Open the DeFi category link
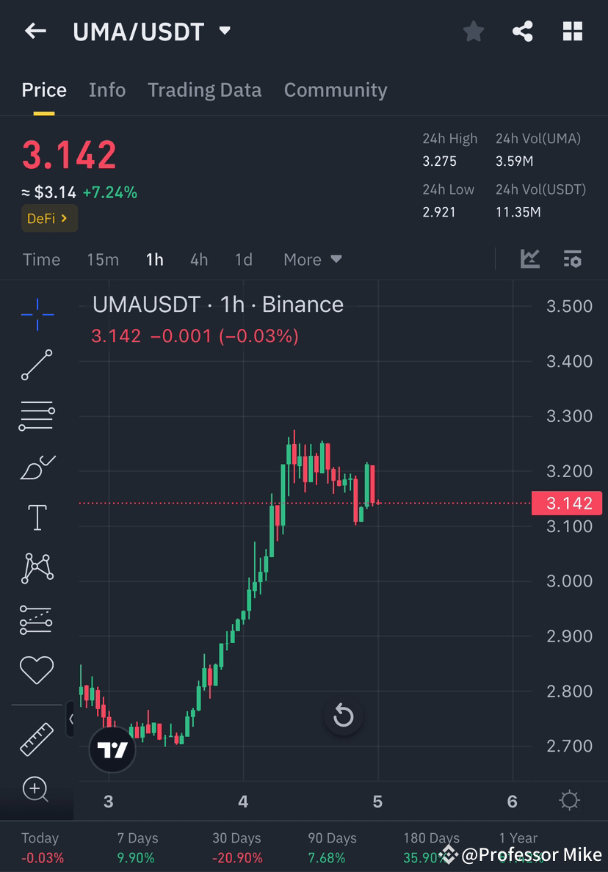608x872 pixels. 48,218
